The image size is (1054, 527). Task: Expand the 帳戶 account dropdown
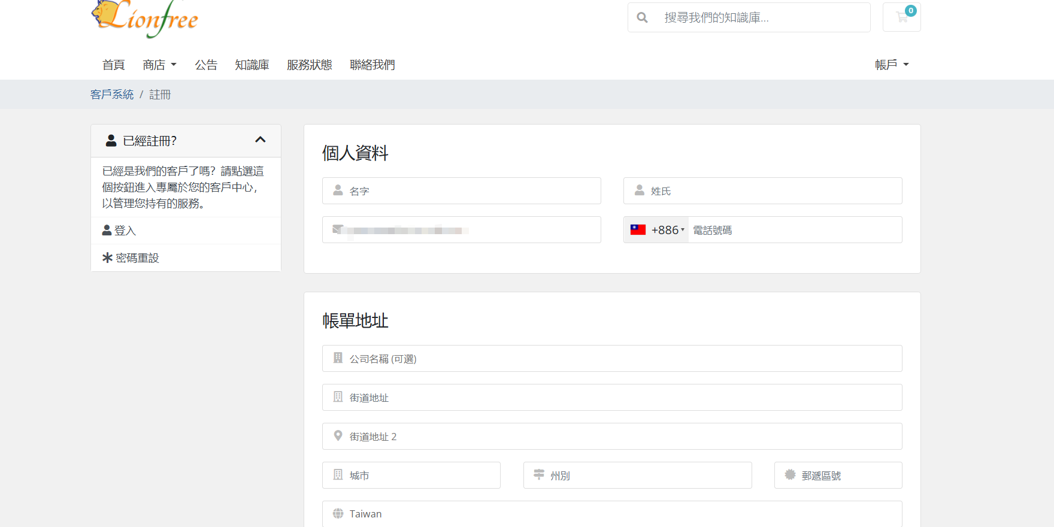[892, 65]
